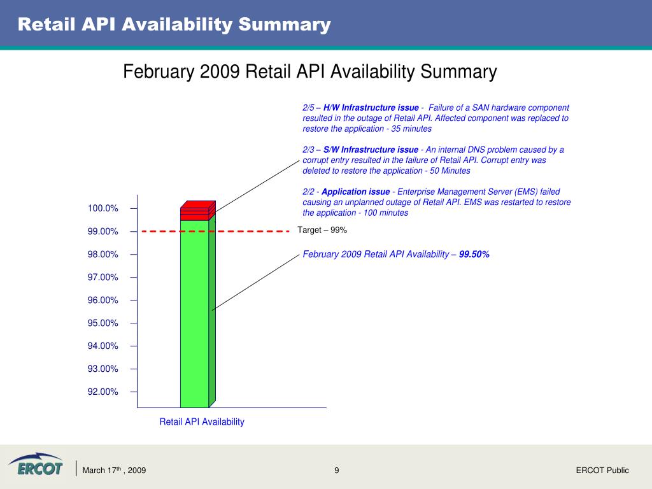Viewport: 652px width, 489px height.
Task: Click the '2/2 - Application issue' note
Action: pyautogui.click(x=437, y=202)
